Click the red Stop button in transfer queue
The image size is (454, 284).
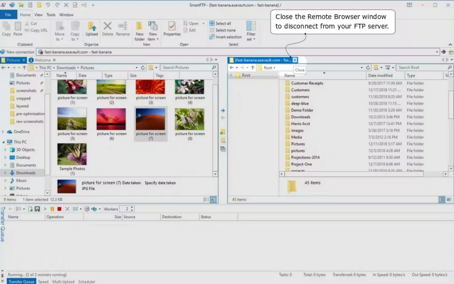[x=59, y=209]
